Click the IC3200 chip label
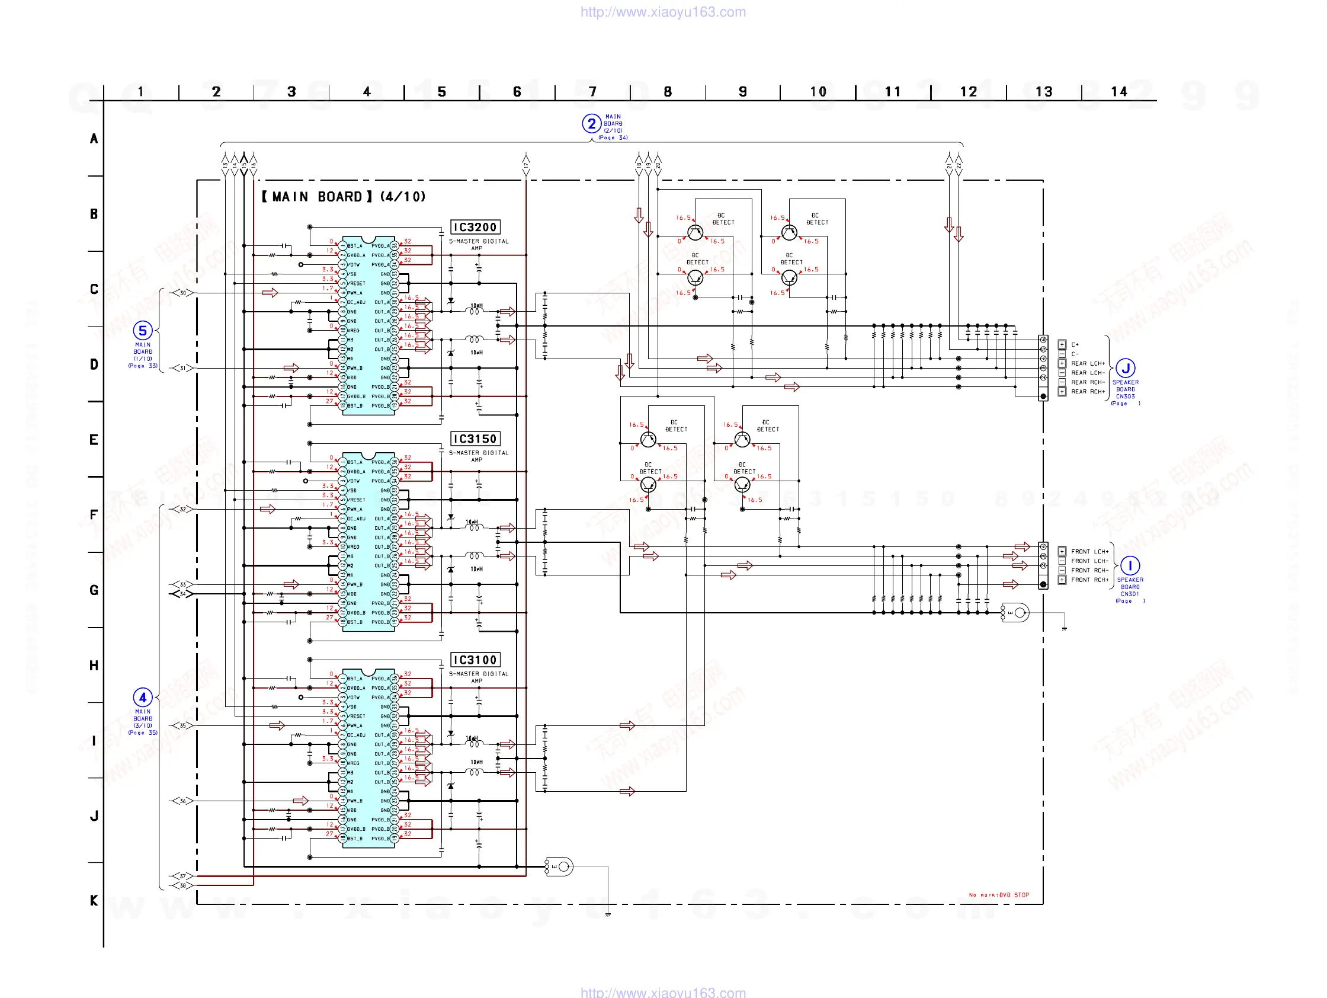 pos(475,227)
